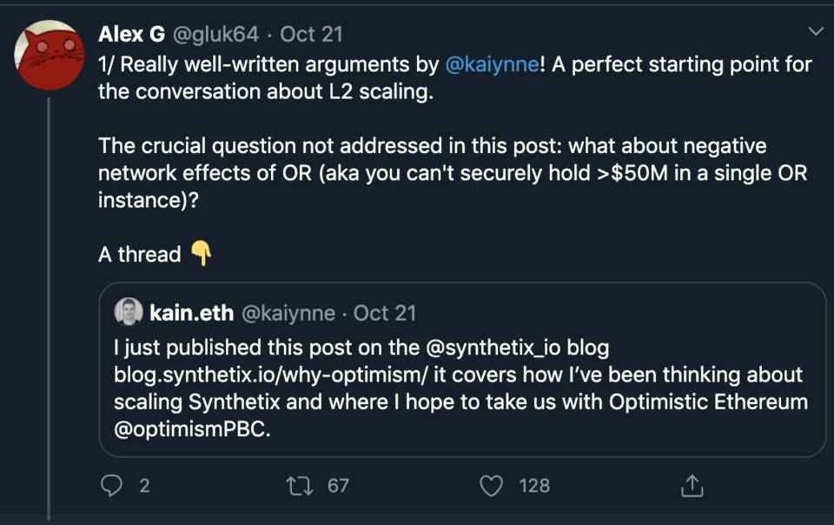
Task: Expand the tweet options chevron
Action: (x=816, y=32)
